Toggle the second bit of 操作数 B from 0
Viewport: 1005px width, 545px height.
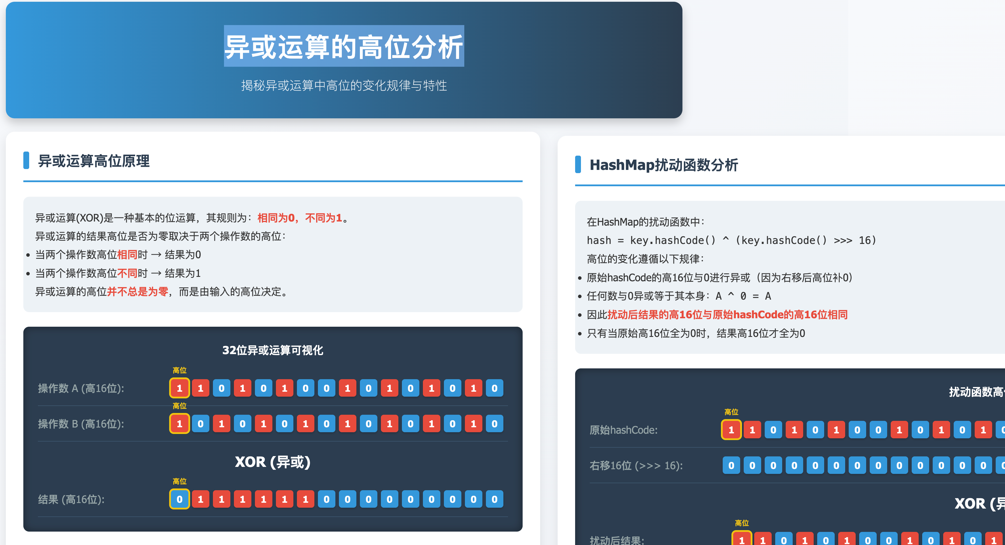pos(200,424)
